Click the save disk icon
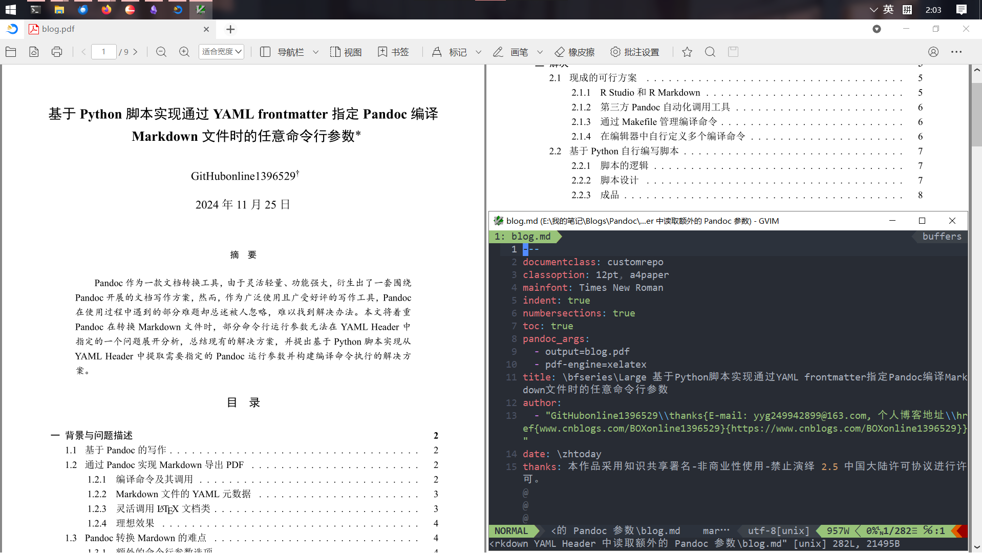The height and width of the screenshot is (553, 982). [733, 52]
